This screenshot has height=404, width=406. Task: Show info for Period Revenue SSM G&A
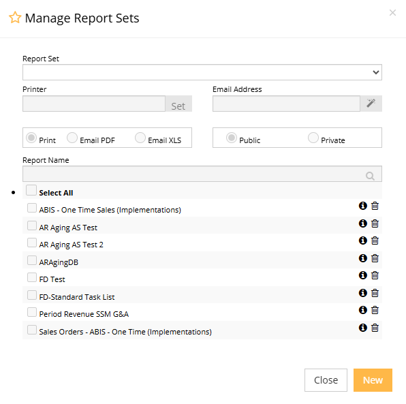[363, 310]
